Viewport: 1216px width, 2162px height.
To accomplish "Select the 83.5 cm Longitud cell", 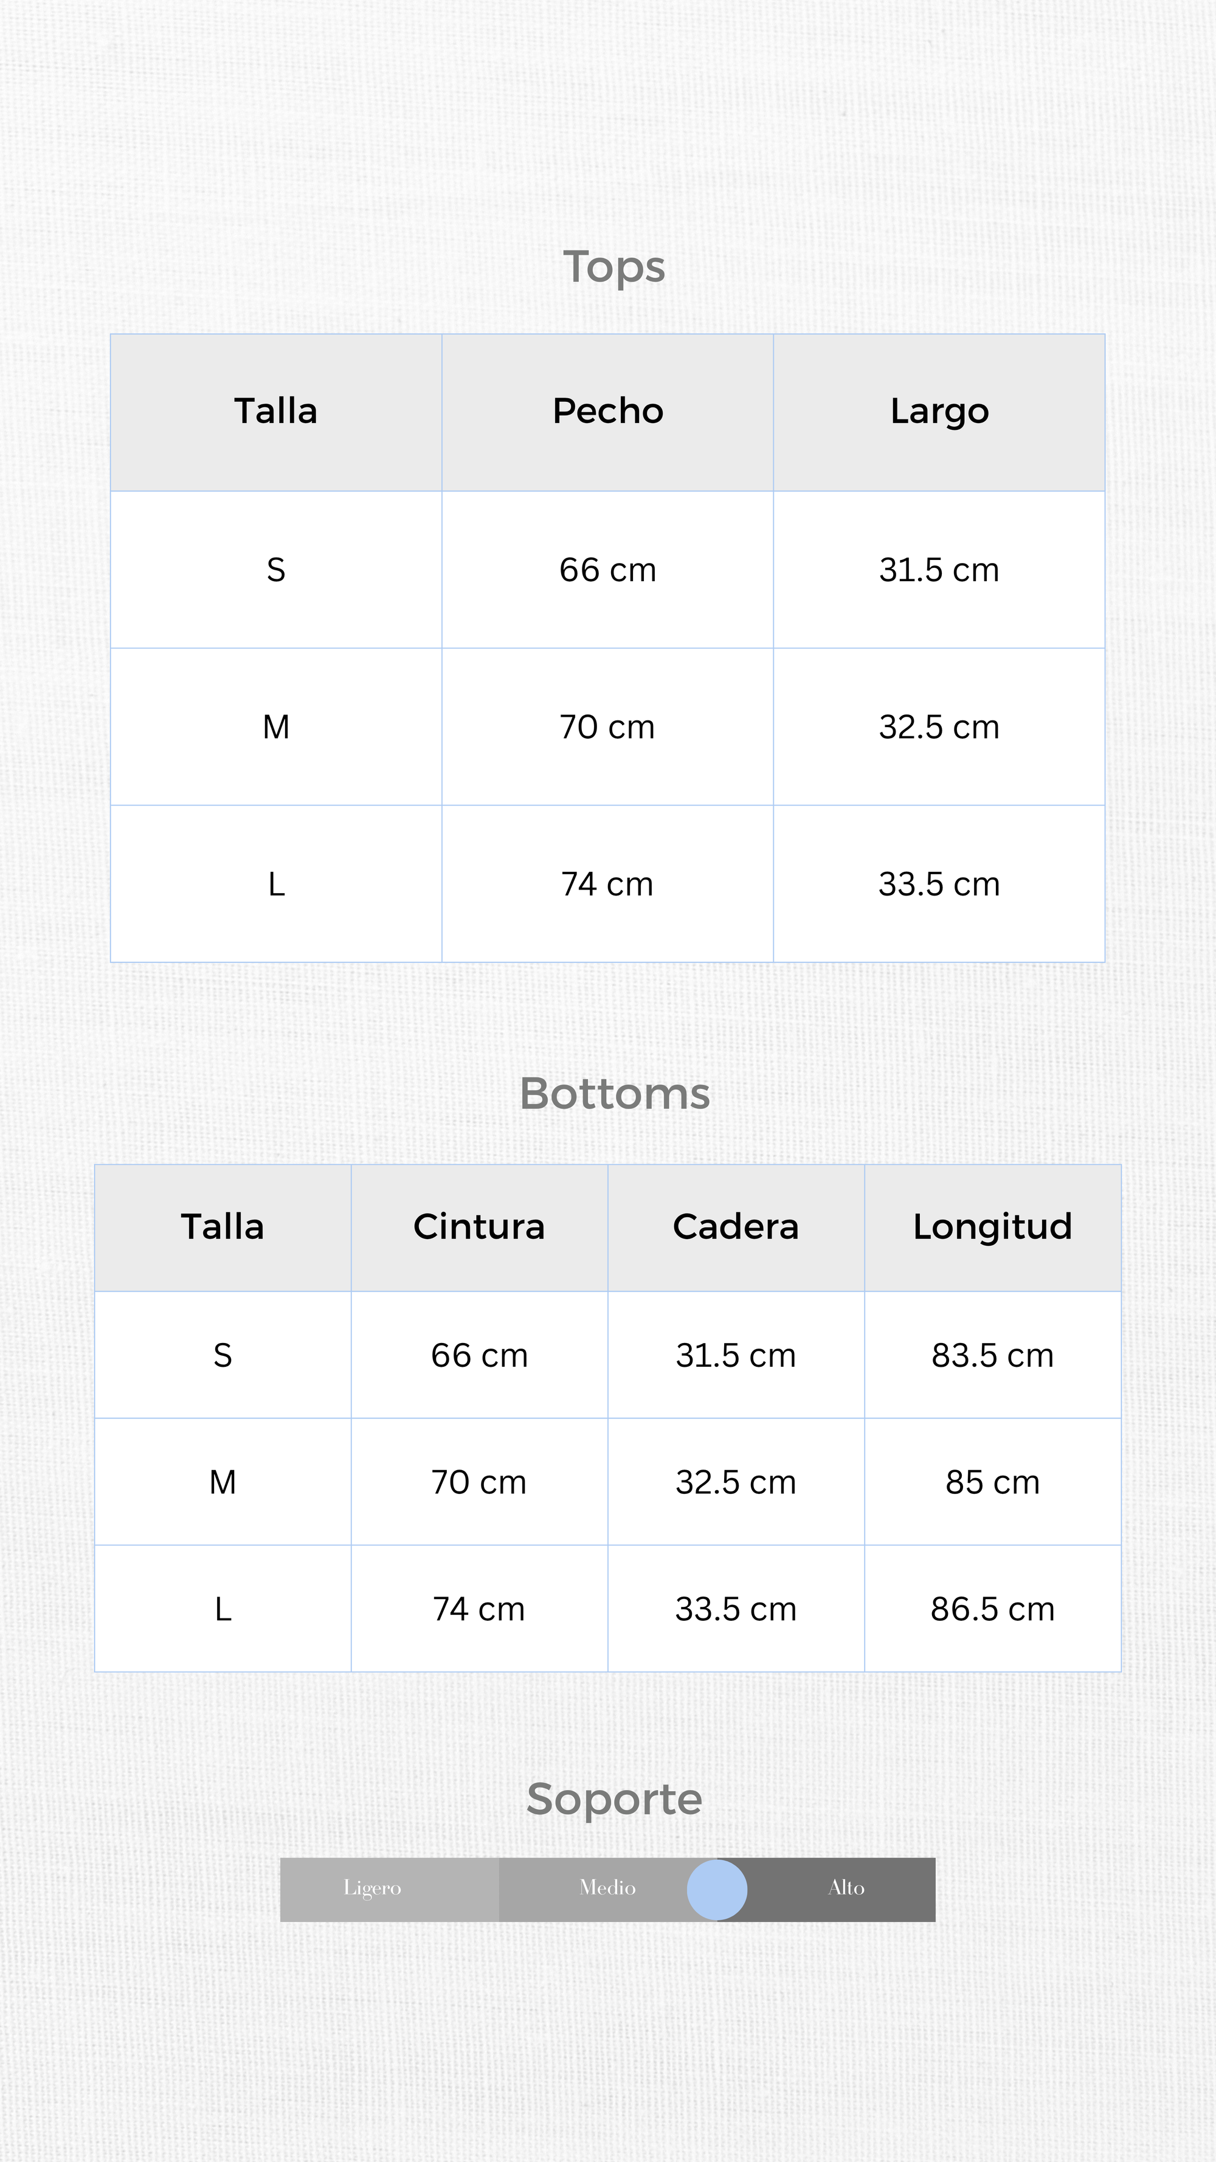I will (993, 1355).
